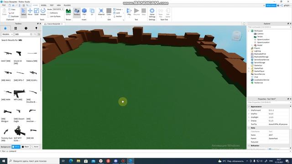
Task: Open the Color picker dropdown
Action: click(109, 13)
